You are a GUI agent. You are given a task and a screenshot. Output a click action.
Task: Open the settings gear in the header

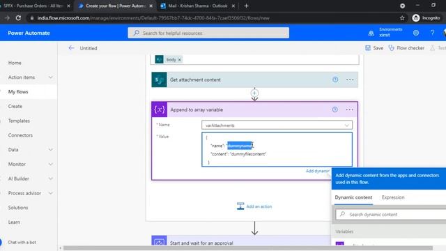click(x=416, y=33)
